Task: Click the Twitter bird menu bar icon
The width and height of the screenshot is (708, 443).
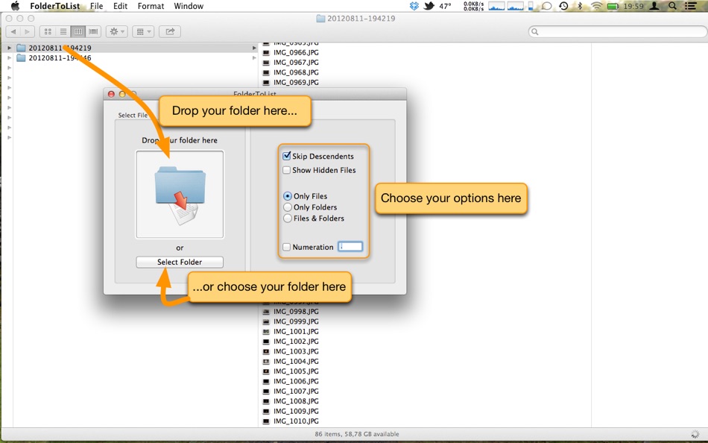Action: (429, 6)
